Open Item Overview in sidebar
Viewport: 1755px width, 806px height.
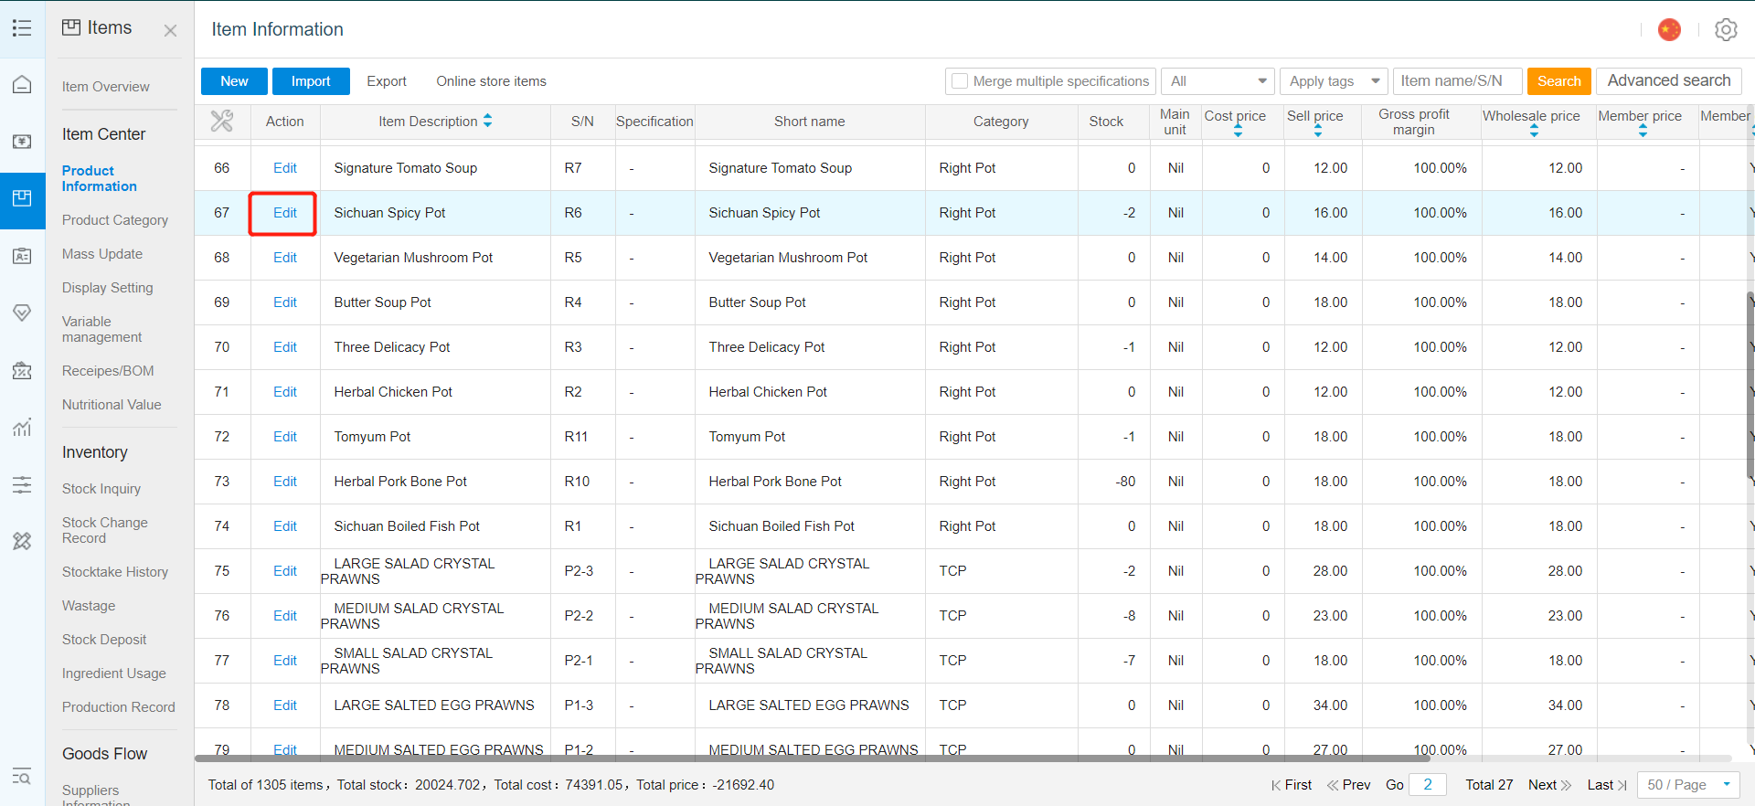106,87
